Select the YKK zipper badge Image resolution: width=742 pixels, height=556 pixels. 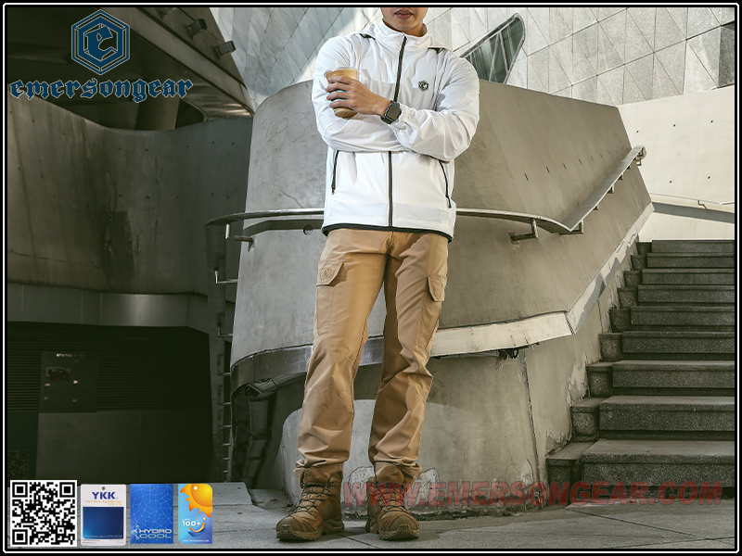[x=102, y=513]
